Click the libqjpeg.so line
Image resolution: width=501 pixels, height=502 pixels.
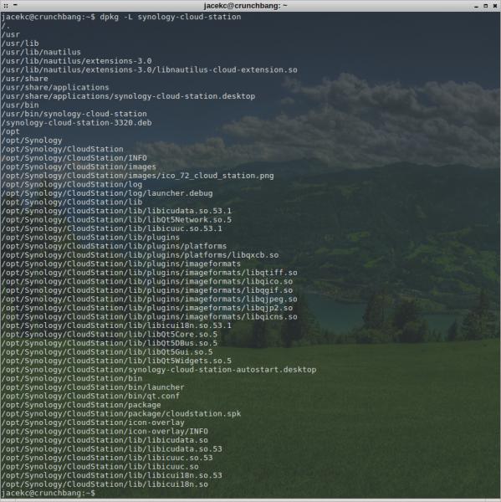click(x=150, y=300)
